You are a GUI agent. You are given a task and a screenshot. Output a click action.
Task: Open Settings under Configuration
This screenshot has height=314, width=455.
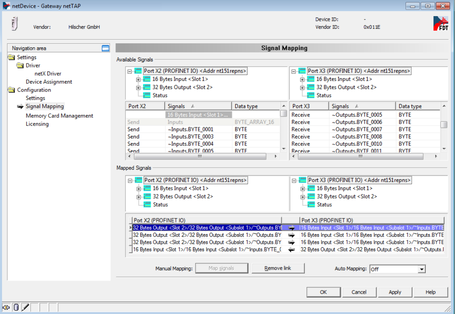(35, 98)
